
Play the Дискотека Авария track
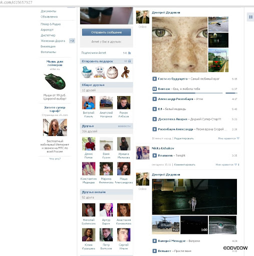154,119
